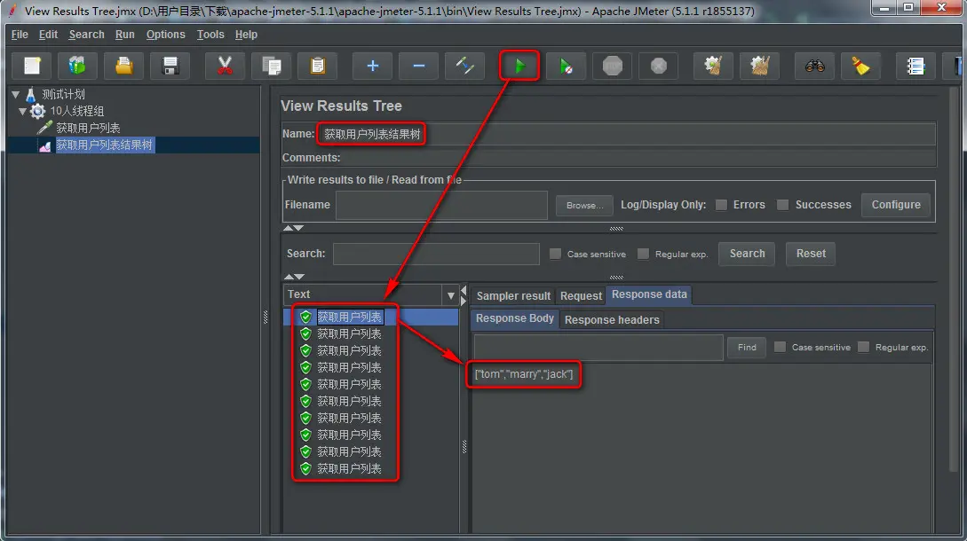Click the split arrows below Search row
Viewport: 967px width, 541px height.
(294, 277)
